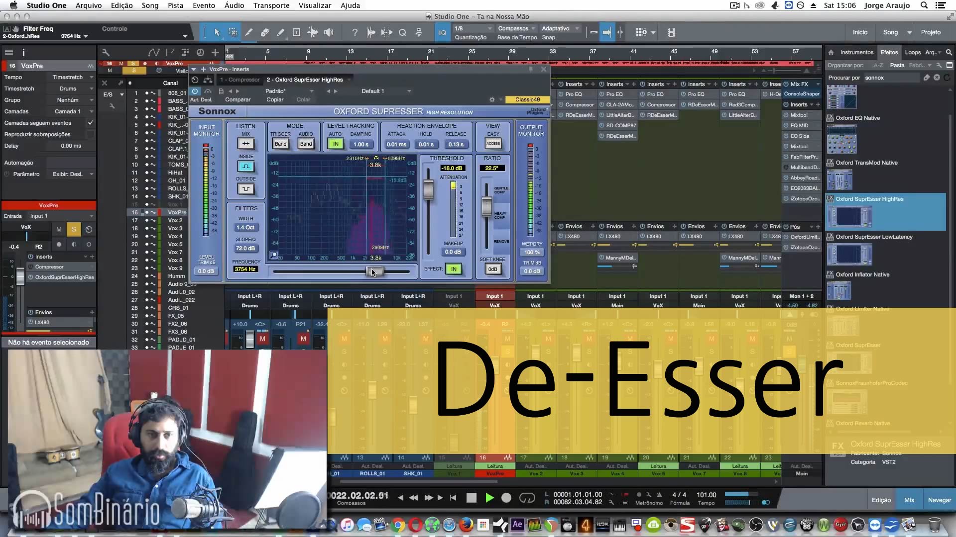Open the Compassos Base de Tempo dropdown
Image resolution: width=956 pixels, height=537 pixels.
tap(516, 28)
